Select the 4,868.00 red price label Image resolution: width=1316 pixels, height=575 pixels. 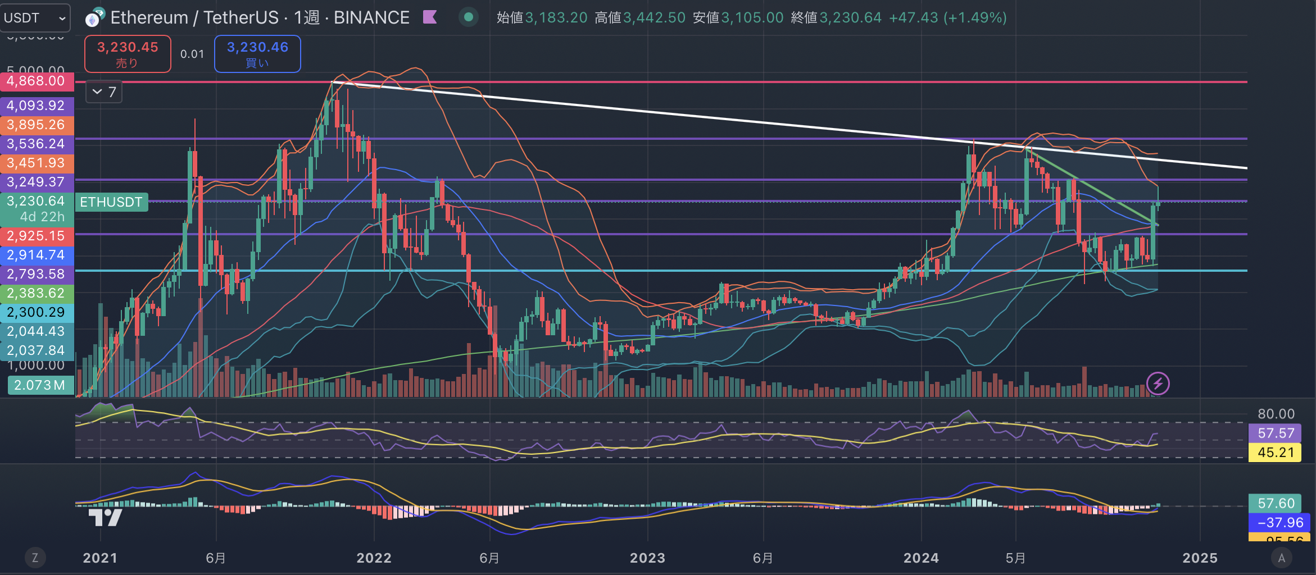click(37, 81)
